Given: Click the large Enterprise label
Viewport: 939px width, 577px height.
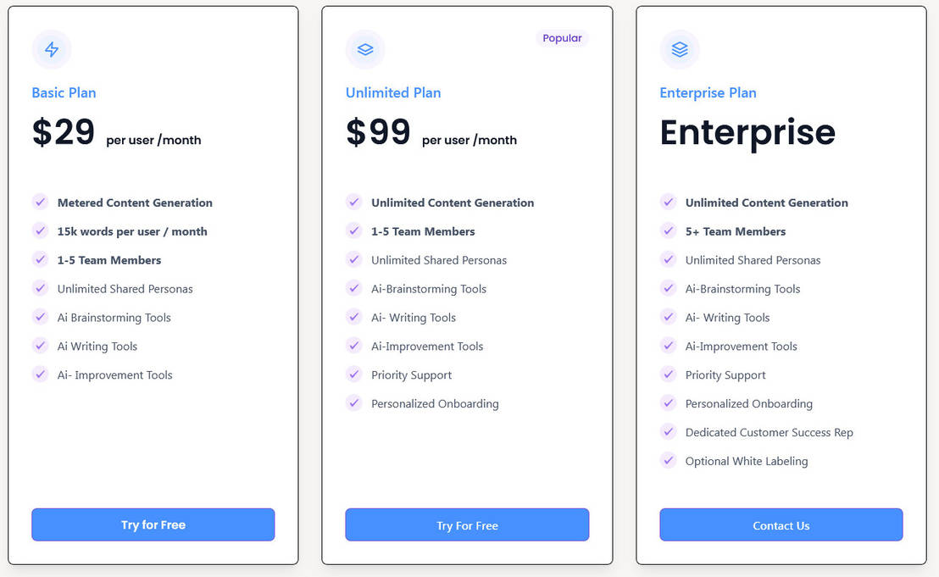Looking at the screenshot, I should 747,132.
